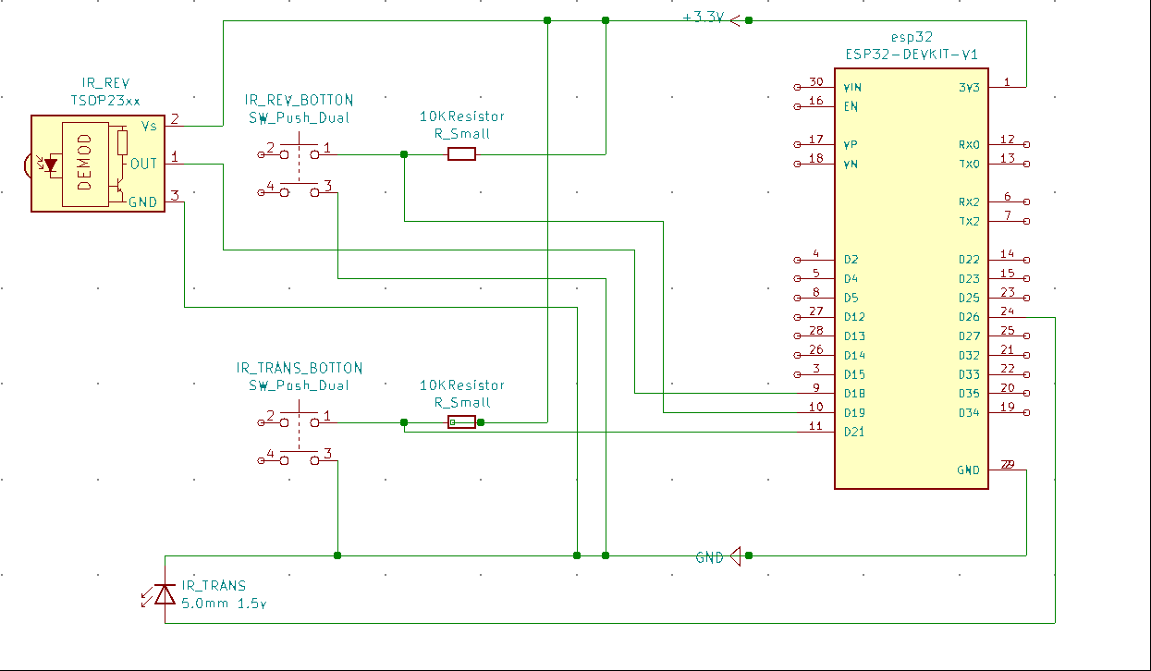Viewport: 1151px width, 671px height.
Task: Select pin D19 on the ESP32
Action: click(x=814, y=413)
